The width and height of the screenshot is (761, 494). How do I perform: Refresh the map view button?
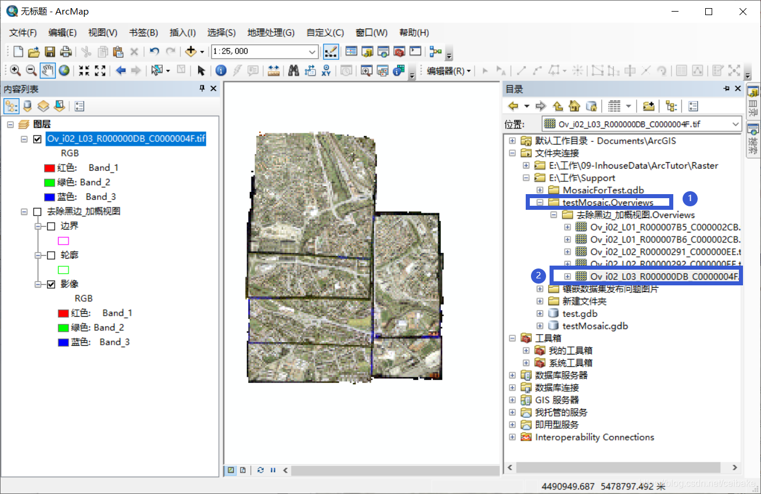(260, 470)
